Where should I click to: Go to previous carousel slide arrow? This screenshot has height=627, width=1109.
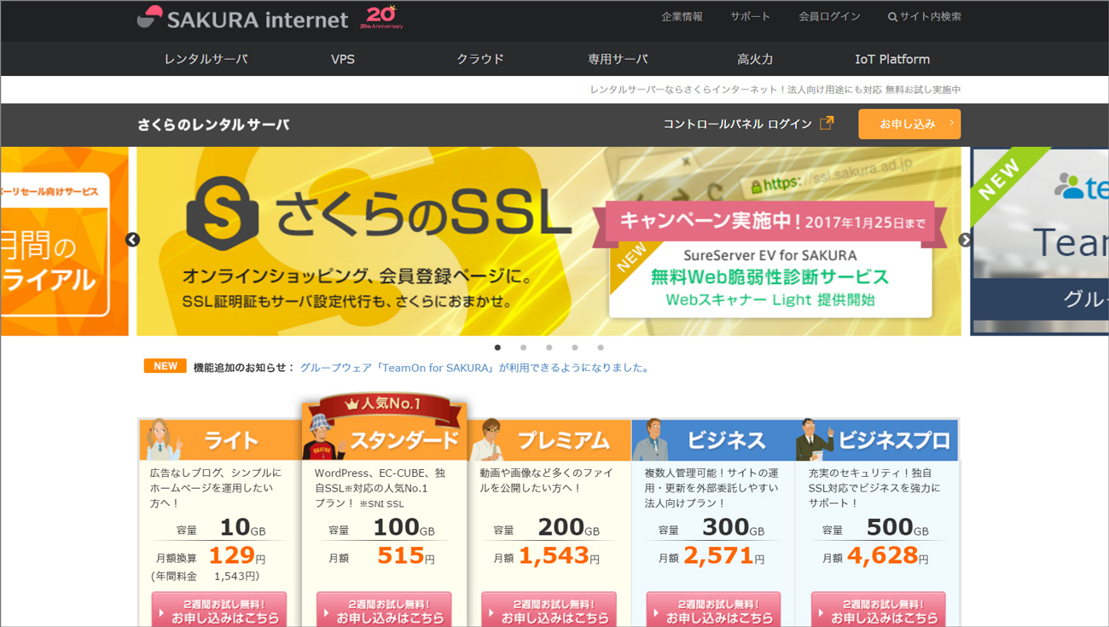[132, 240]
